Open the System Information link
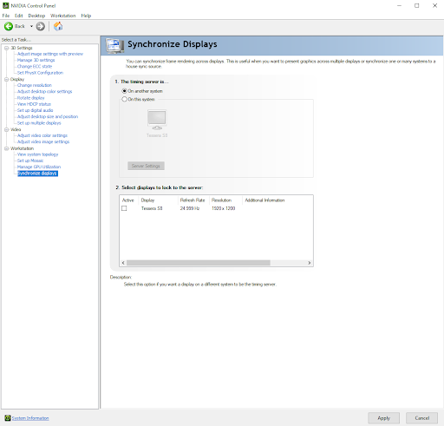Screen dimensions: 444x426 pyautogui.click(x=30, y=418)
